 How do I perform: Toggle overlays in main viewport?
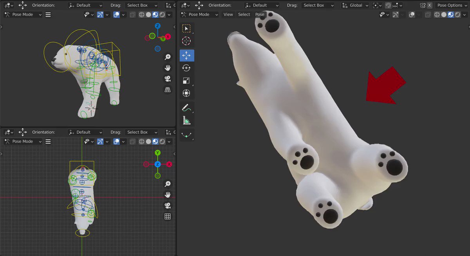coord(412,14)
